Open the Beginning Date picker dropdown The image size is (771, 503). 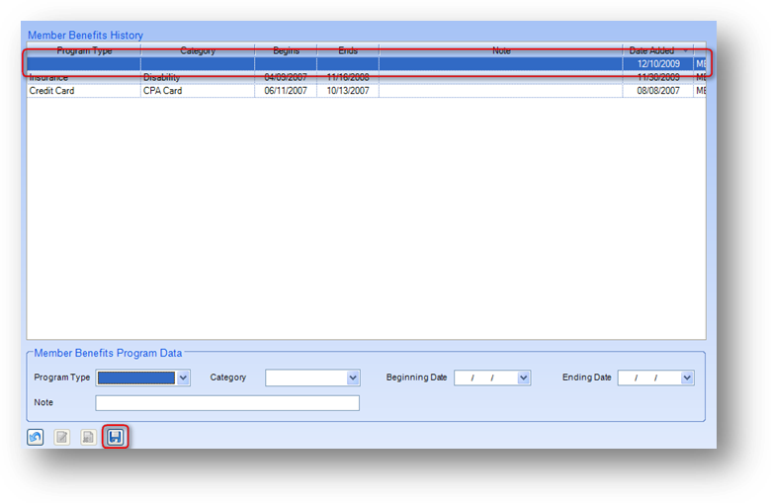524,378
